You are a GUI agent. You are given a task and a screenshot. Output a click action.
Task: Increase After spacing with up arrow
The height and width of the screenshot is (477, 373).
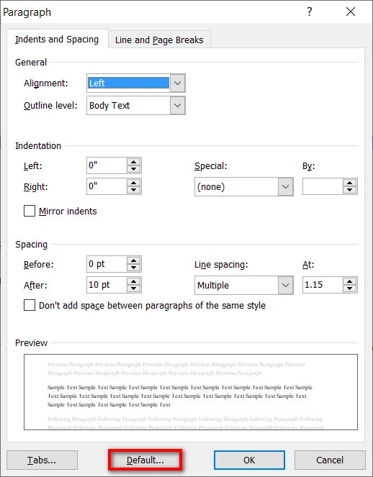point(134,281)
